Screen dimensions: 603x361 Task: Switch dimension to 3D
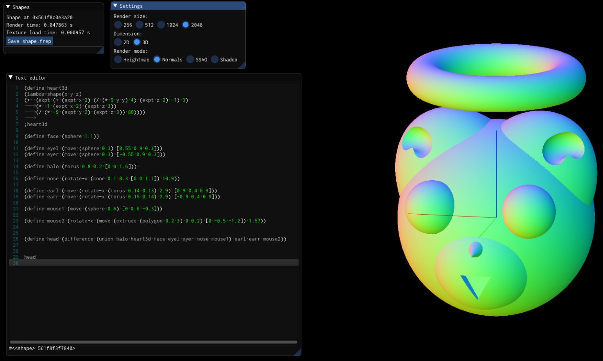(137, 42)
